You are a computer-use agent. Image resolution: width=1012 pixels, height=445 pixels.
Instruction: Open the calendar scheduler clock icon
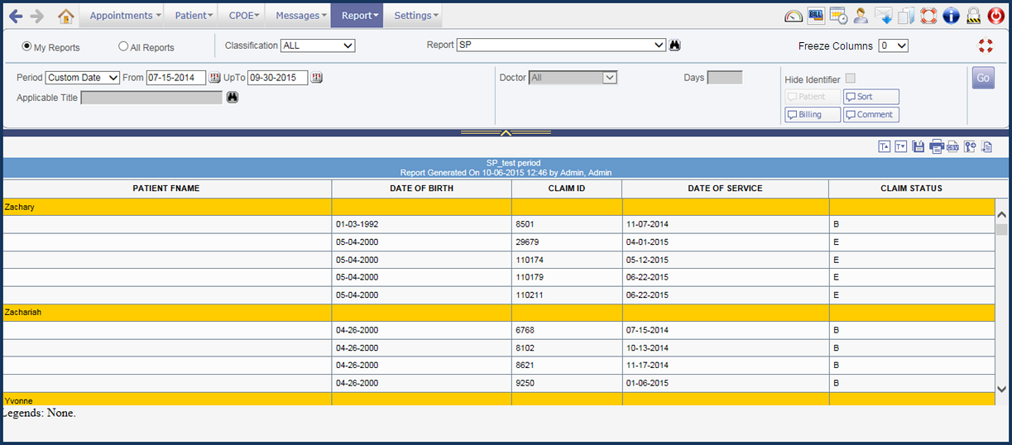tap(838, 16)
